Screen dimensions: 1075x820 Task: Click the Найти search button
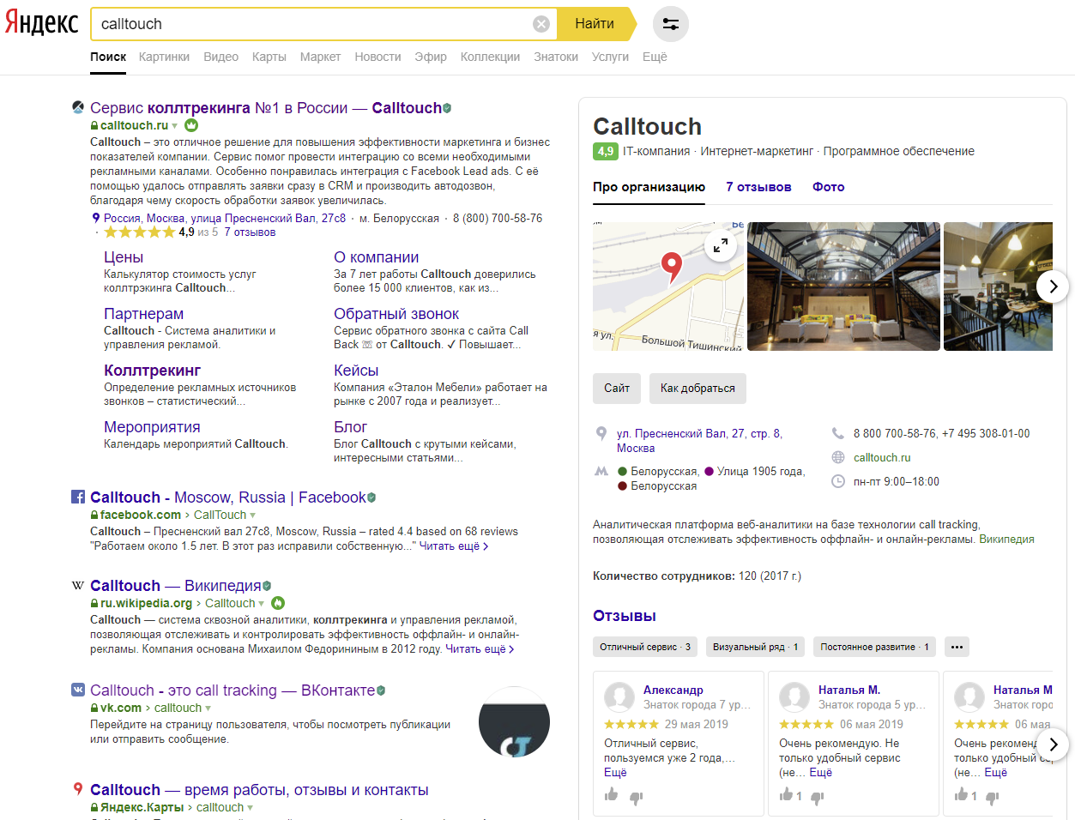pyautogui.click(x=595, y=24)
